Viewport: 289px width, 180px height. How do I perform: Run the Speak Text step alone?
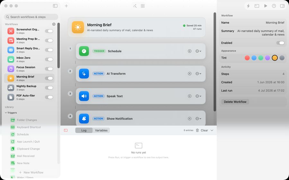(x=189, y=96)
